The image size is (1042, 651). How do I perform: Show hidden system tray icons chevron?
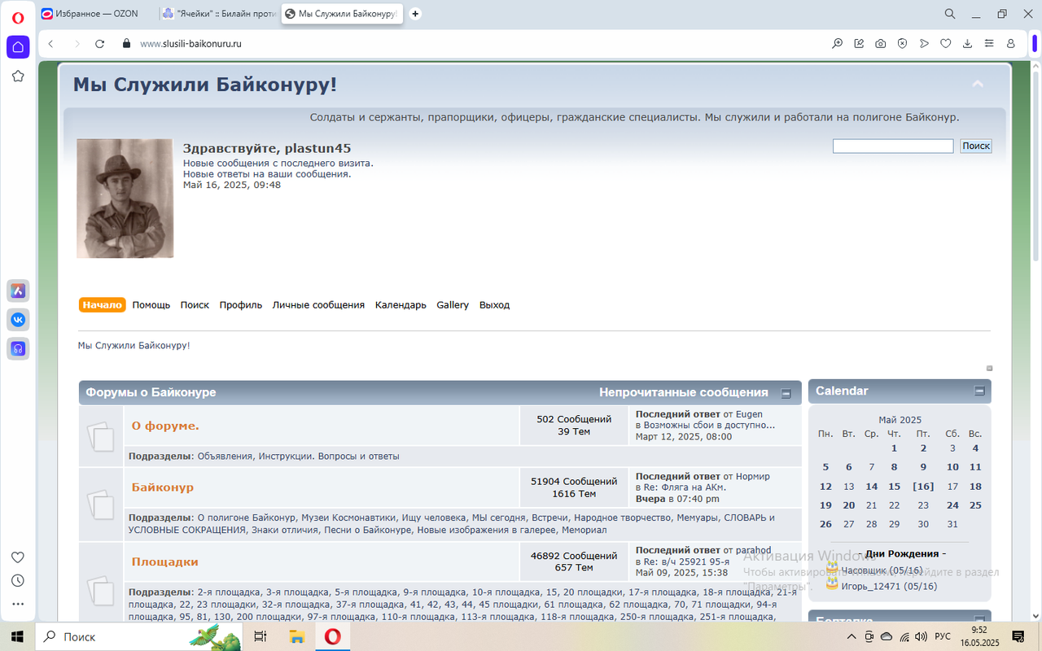[x=852, y=636]
